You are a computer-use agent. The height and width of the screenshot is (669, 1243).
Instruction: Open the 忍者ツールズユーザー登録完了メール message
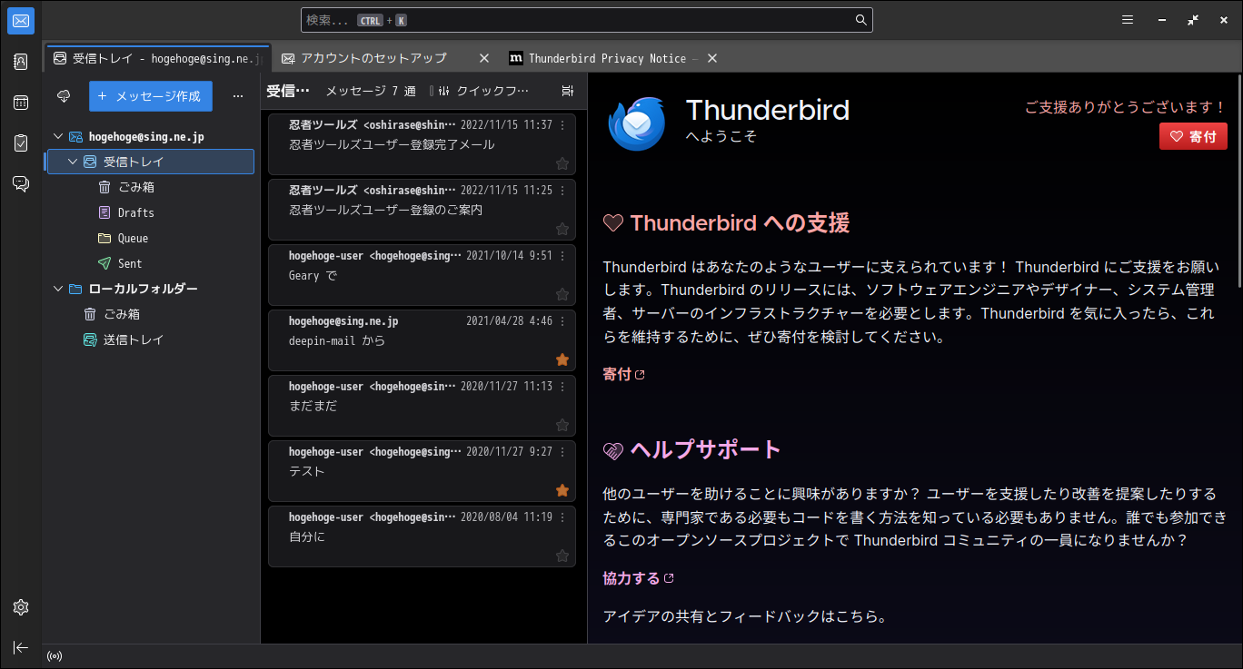click(422, 144)
